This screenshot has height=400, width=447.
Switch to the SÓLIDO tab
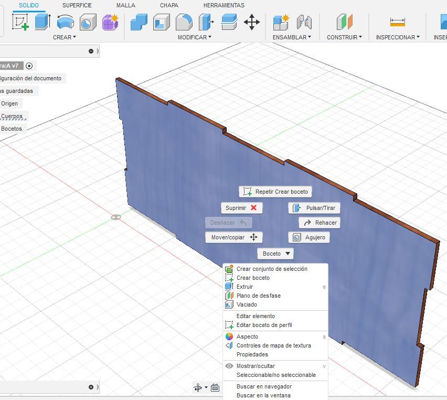point(29,5)
